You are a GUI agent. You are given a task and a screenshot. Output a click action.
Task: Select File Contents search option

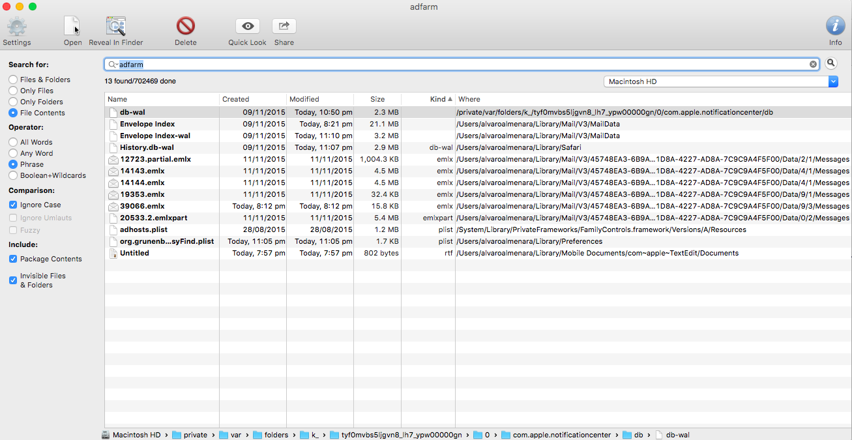coord(13,113)
